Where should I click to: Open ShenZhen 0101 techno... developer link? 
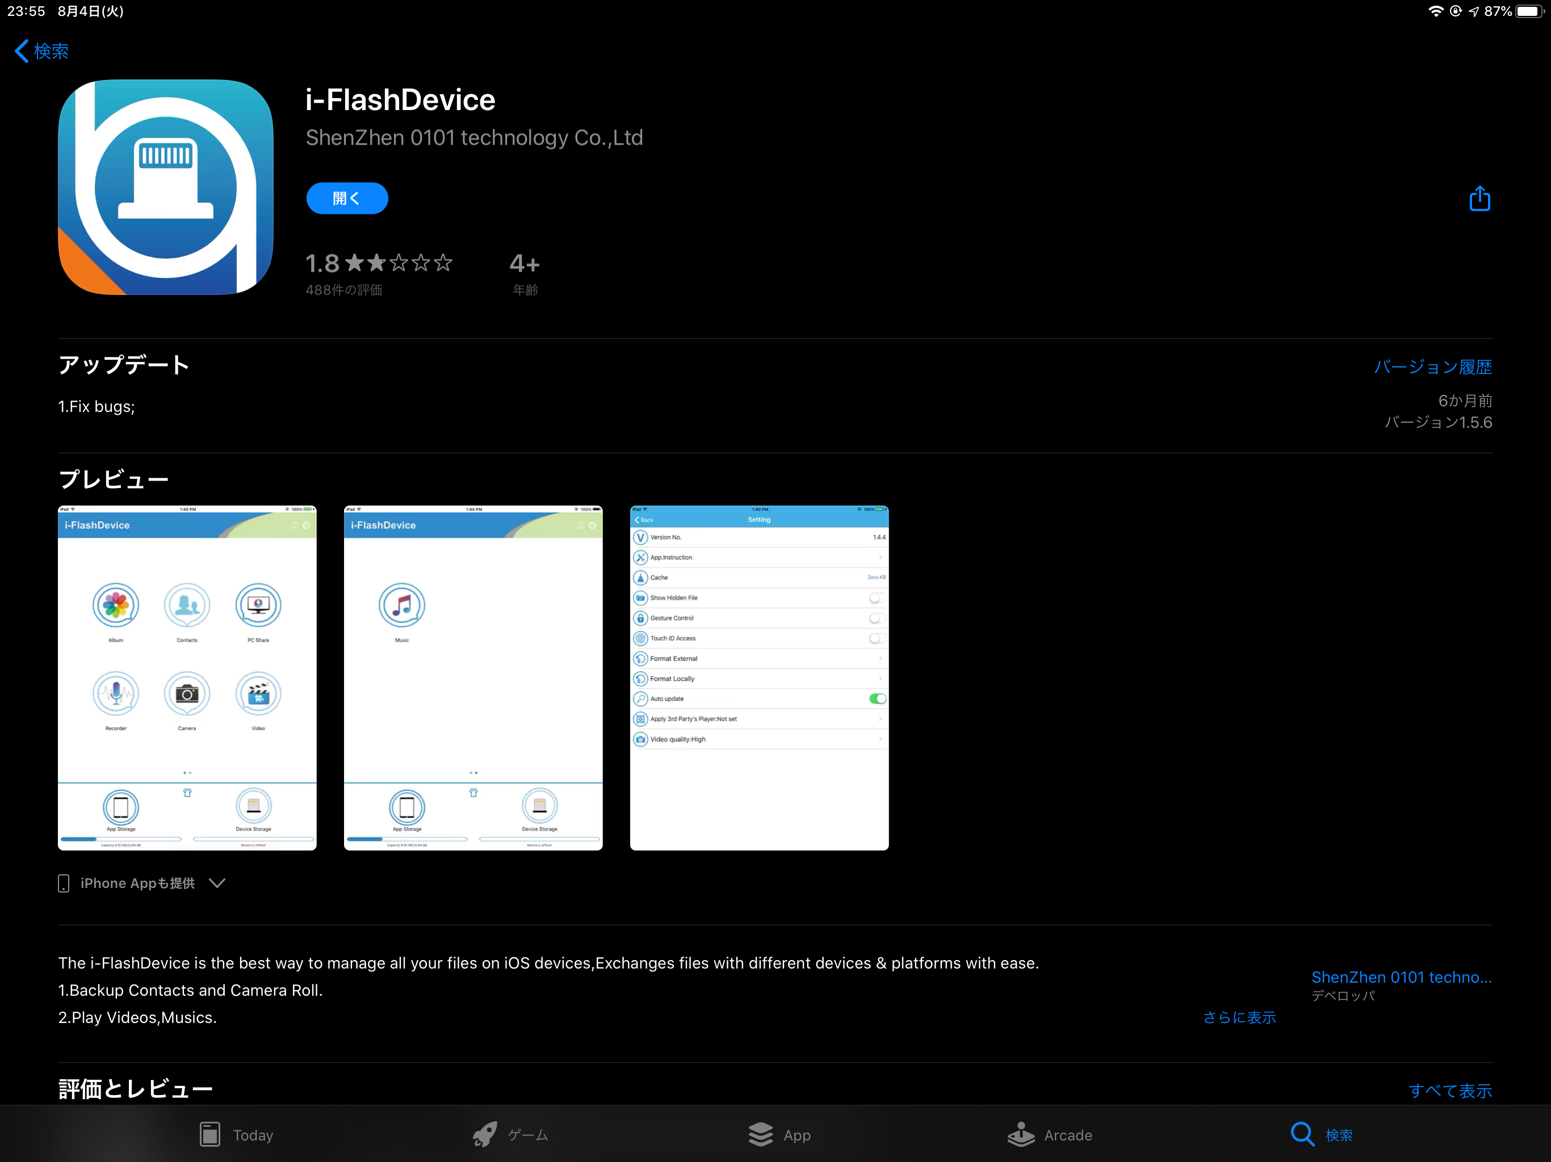coord(1401,977)
